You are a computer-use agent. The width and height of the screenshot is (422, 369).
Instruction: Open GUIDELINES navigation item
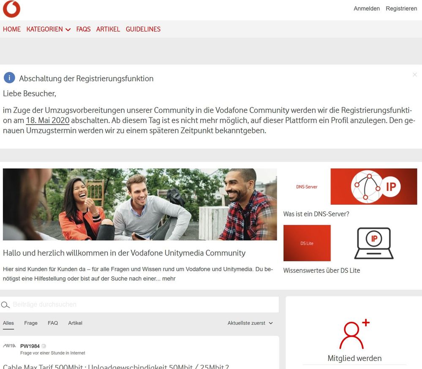pos(143,29)
